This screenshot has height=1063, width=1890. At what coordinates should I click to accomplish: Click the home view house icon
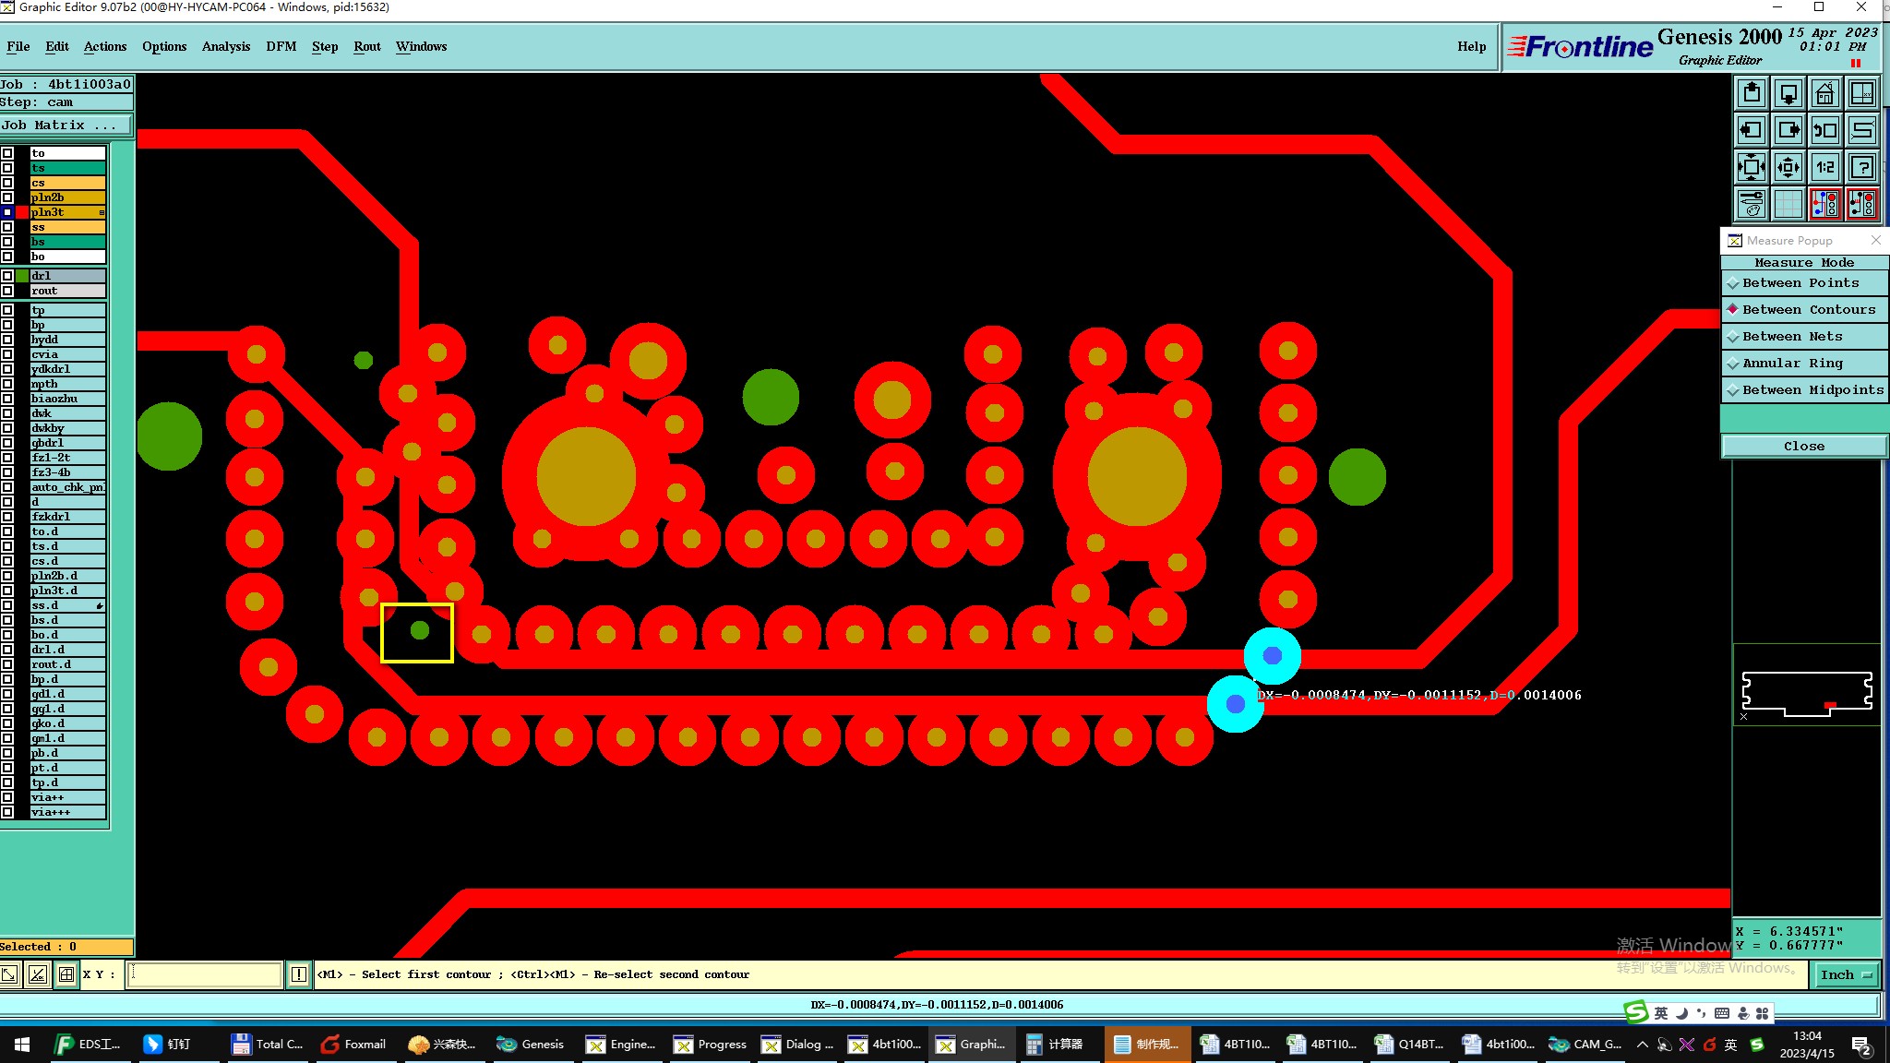tap(1824, 94)
